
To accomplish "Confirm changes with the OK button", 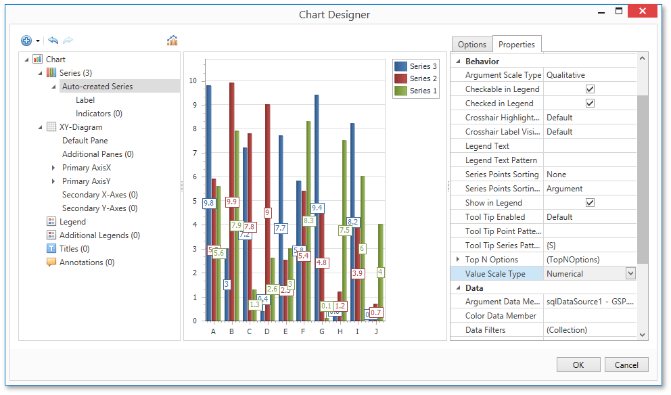I will pos(578,365).
